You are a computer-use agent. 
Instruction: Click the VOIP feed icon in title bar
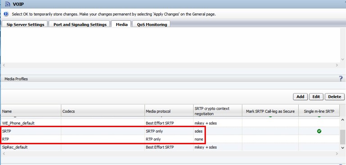tap(8, 4)
